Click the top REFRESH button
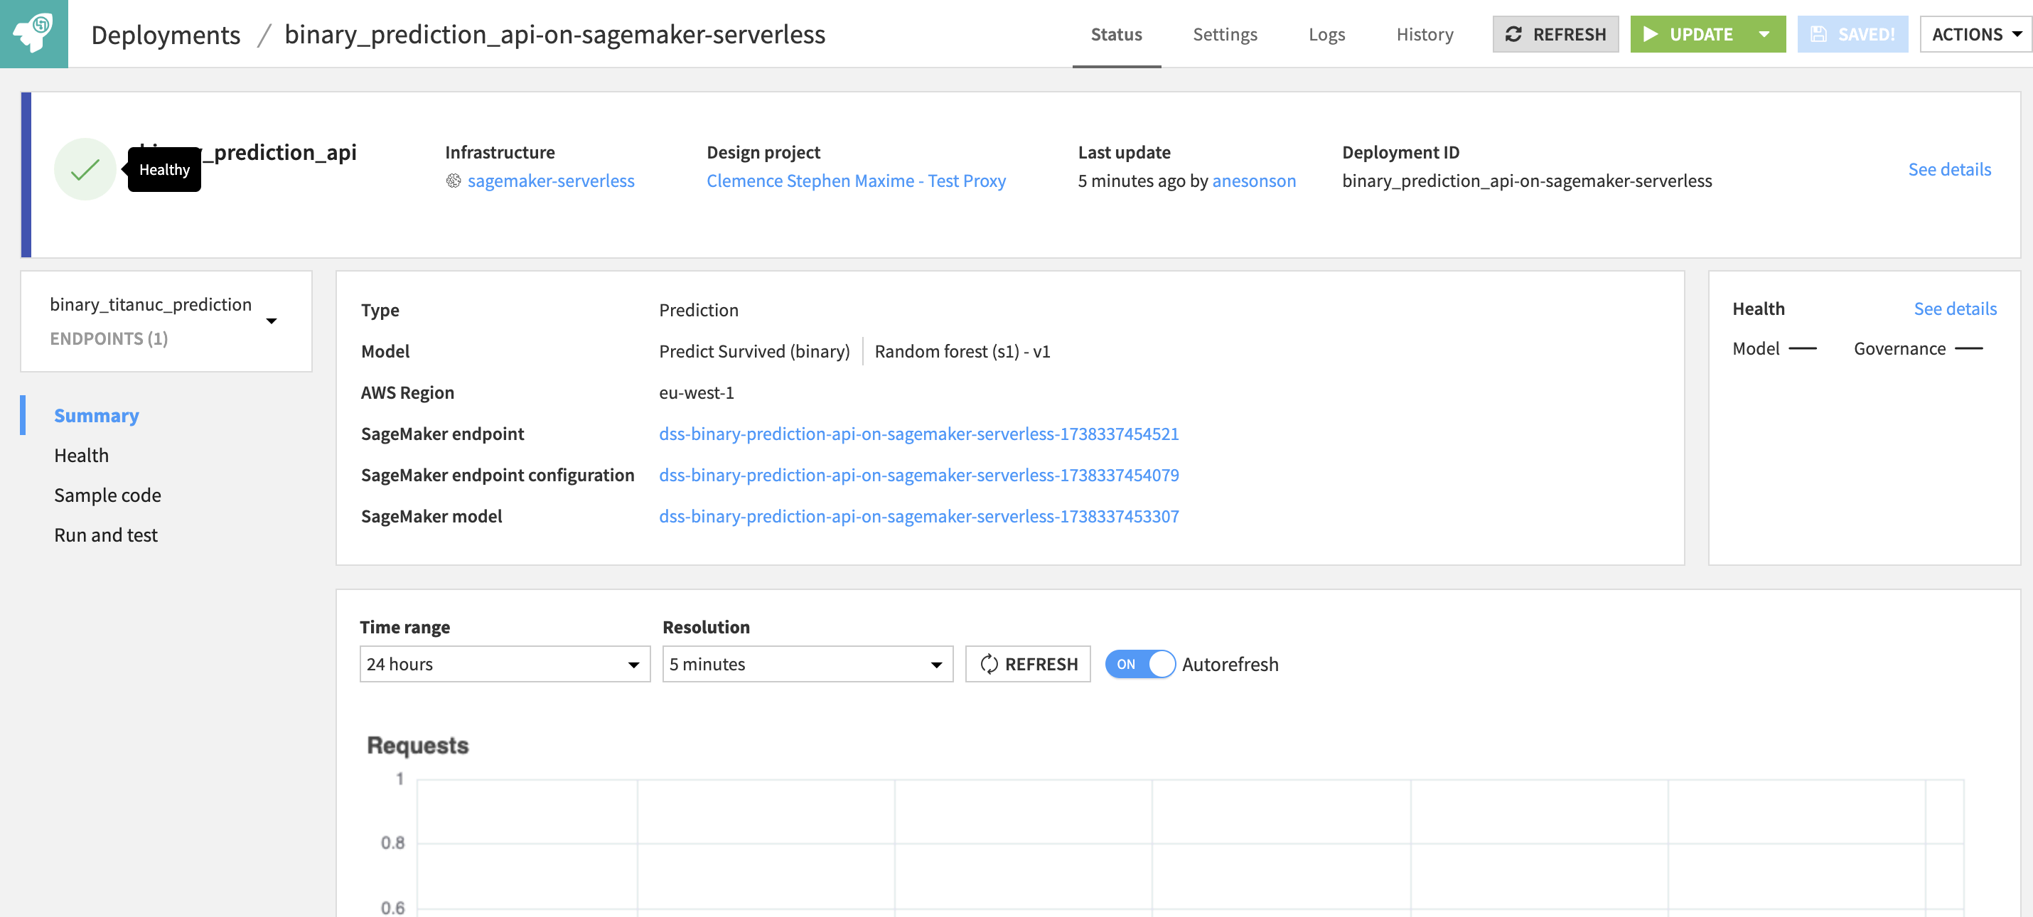2033x917 pixels. 1555,34
